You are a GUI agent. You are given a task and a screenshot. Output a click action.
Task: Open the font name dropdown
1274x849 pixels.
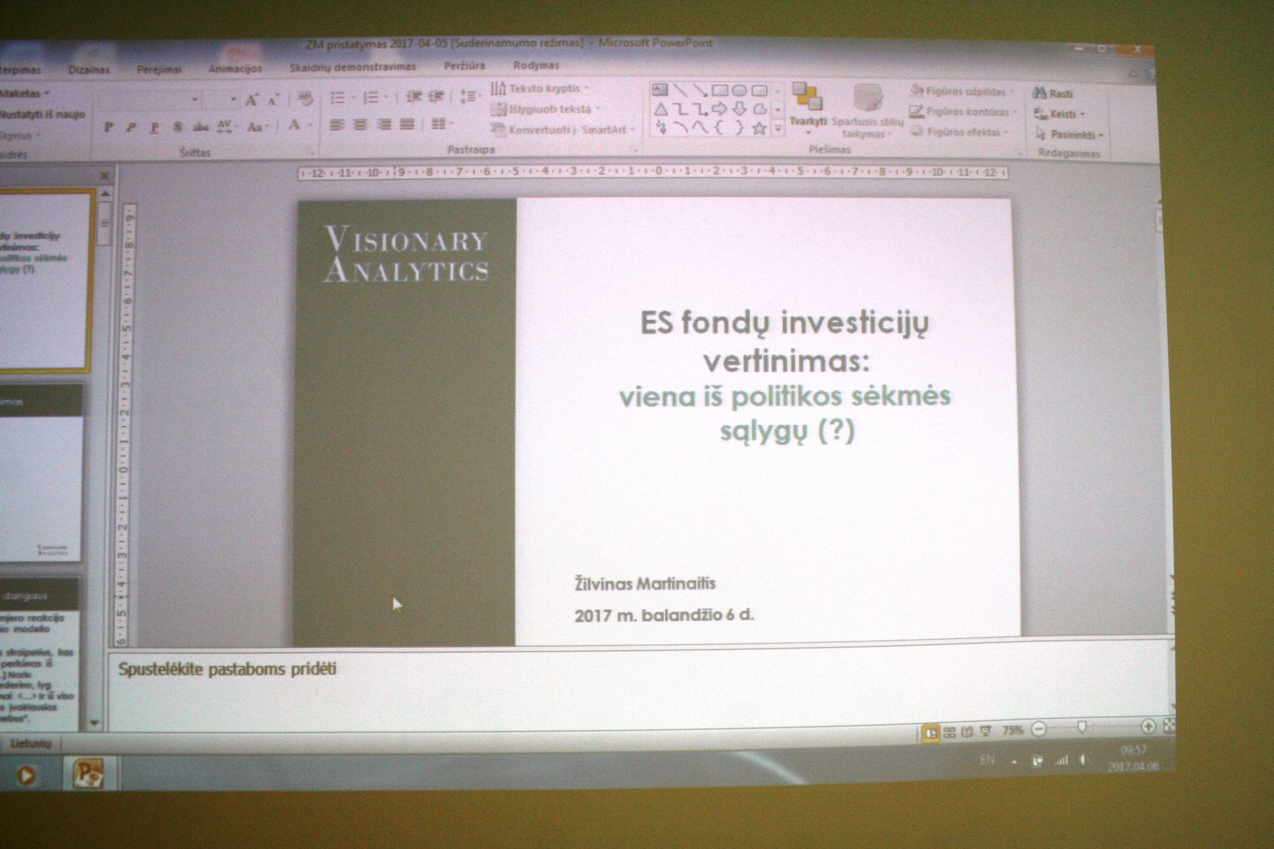[x=194, y=100]
